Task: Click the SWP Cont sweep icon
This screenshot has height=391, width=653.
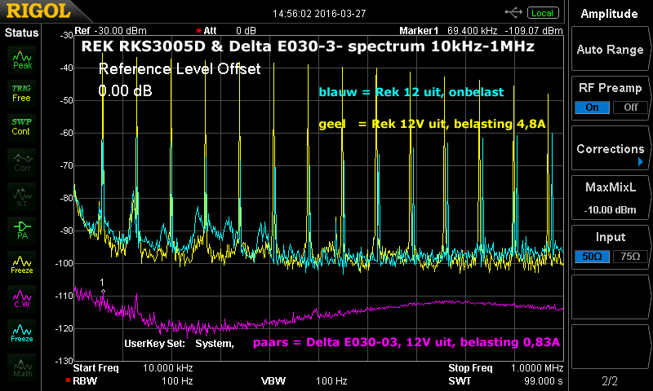Action: tap(22, 127)
